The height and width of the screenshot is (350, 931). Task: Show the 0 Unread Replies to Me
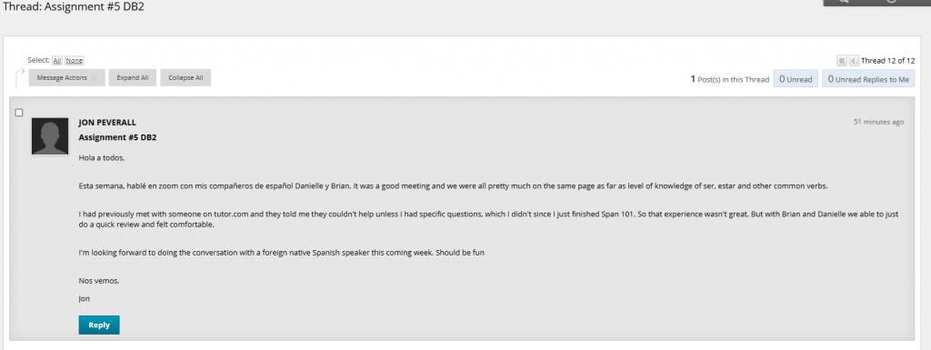click(868, 79)
